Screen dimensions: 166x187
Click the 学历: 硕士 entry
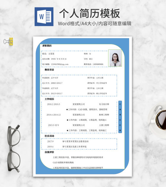click(88, 59)
